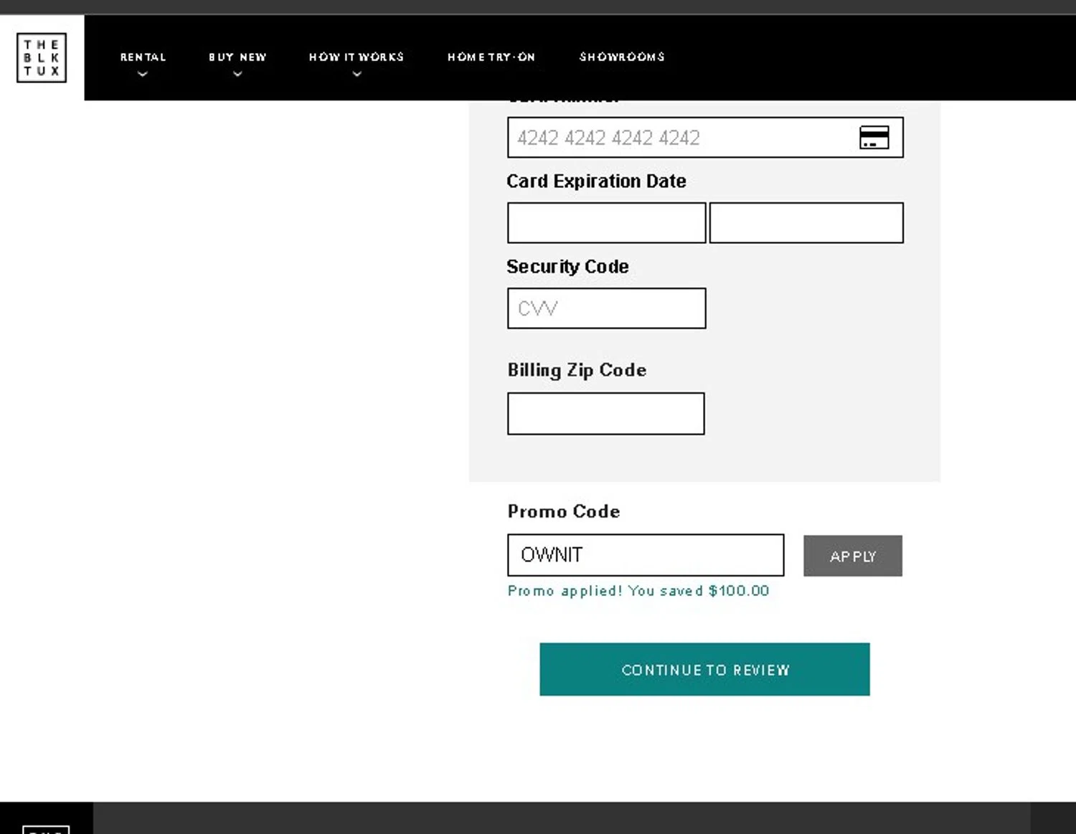This screenshot has width=1076, height=834.
Task: Apply the promo code
Action: point(853,556)
